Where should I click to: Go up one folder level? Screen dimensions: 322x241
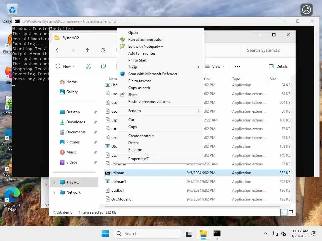[88, 50]
